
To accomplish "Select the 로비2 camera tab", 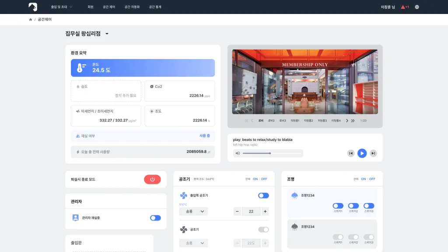I will click(271, 121).
